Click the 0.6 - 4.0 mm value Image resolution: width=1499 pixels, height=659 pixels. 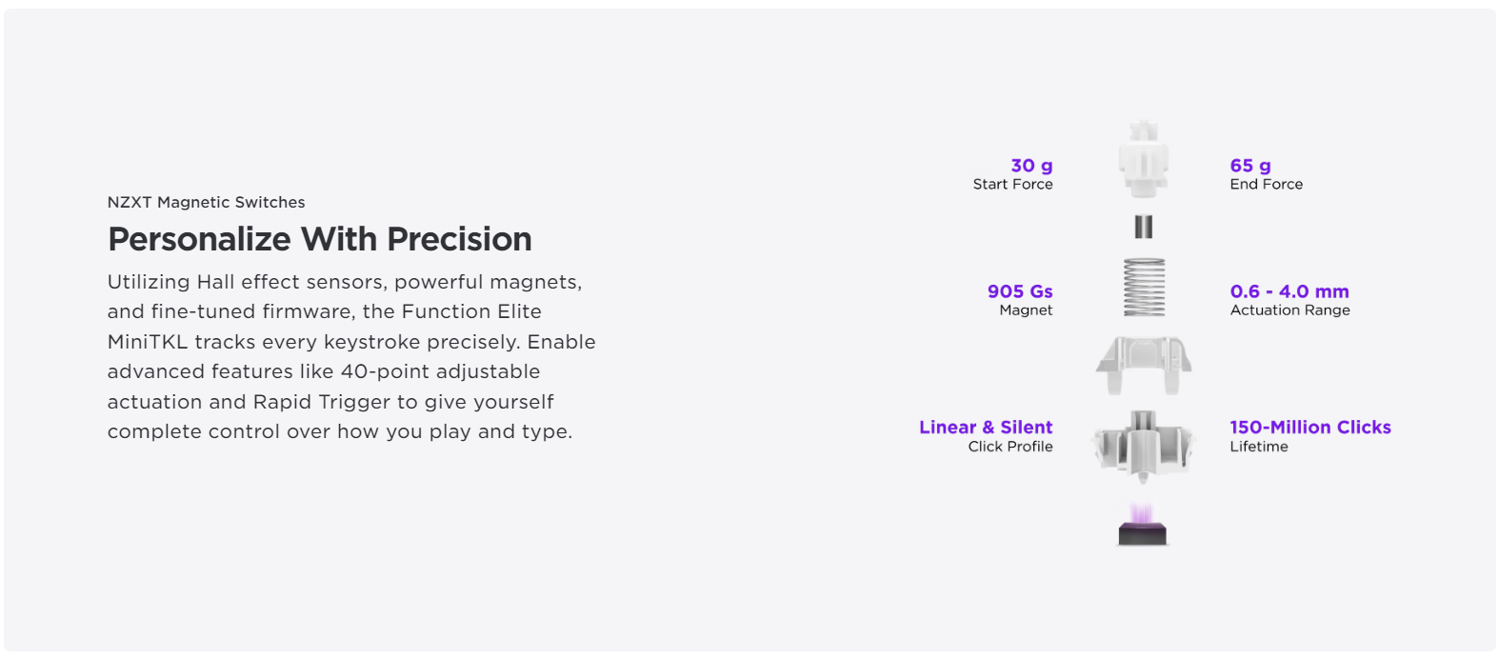(x=1289, y=291)
